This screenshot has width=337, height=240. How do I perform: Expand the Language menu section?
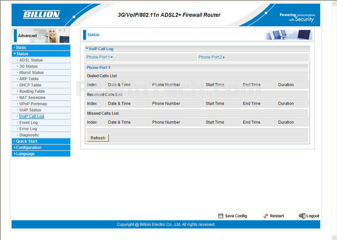point(41,154)
